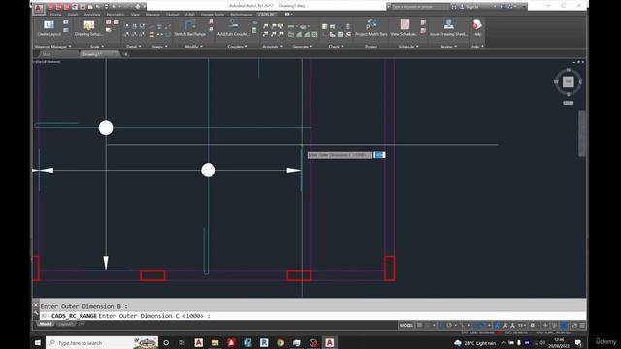Toggle MODEL space button in status bar
The height and width of the screenshot is (349, 621).
(407, 326)
